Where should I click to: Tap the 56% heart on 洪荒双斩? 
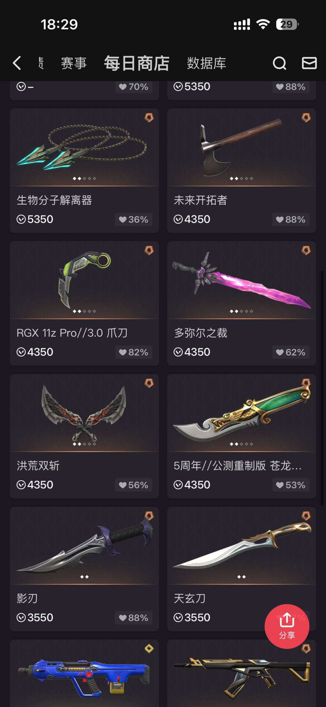(x=133, y=485)
